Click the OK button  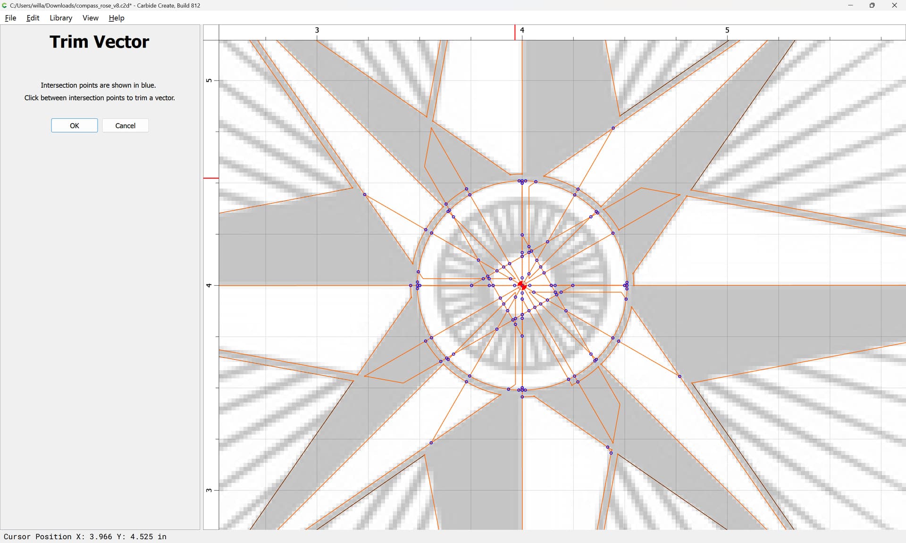tap(75, 125)
